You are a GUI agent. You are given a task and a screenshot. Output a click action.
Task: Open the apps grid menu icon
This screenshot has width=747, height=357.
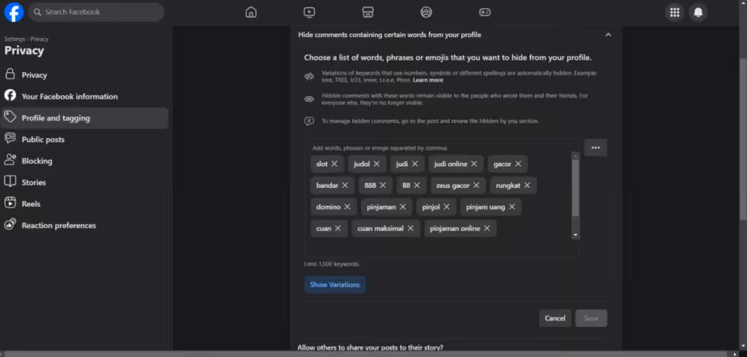[675, 12]
